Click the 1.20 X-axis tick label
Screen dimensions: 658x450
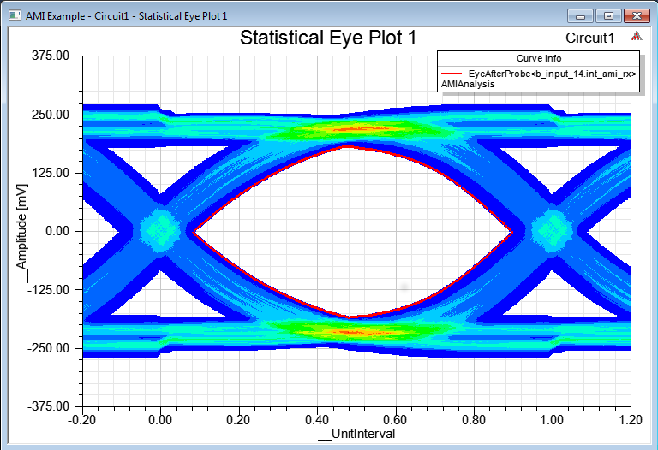[631, 420]
